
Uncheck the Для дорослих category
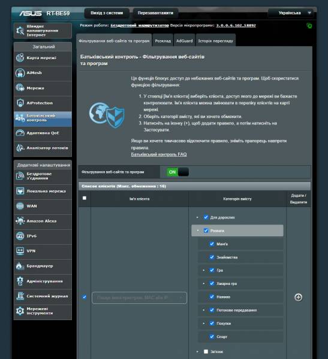(206, 217)
